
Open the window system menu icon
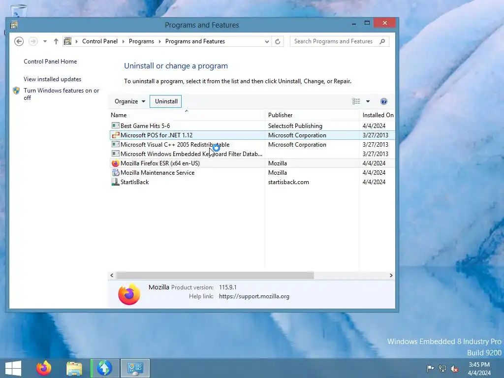click(x=14, y=25)
